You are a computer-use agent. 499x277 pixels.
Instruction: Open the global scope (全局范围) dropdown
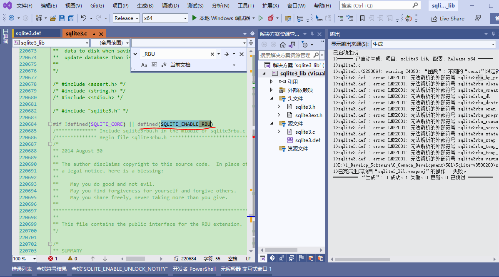[x=110, y=42]
